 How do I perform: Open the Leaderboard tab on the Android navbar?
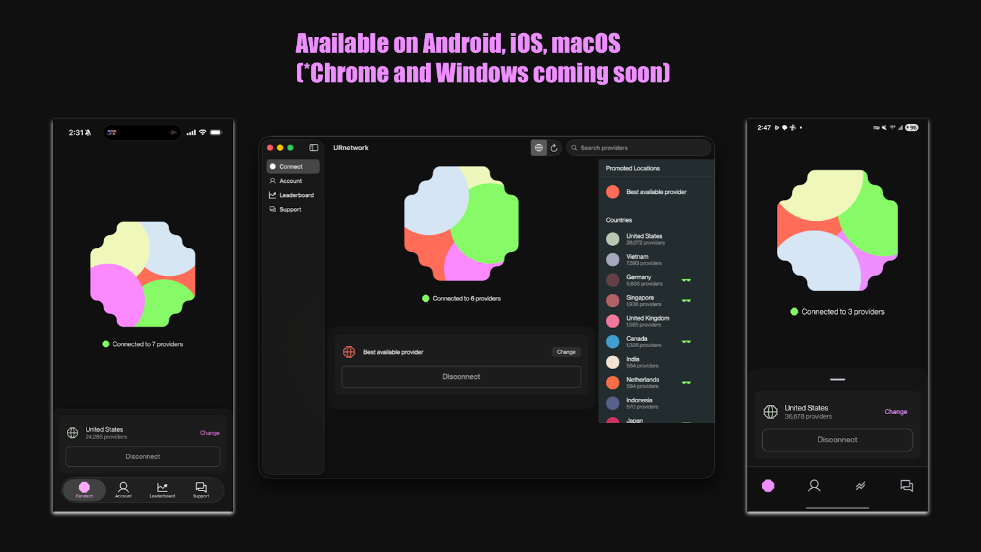[860, 485]
